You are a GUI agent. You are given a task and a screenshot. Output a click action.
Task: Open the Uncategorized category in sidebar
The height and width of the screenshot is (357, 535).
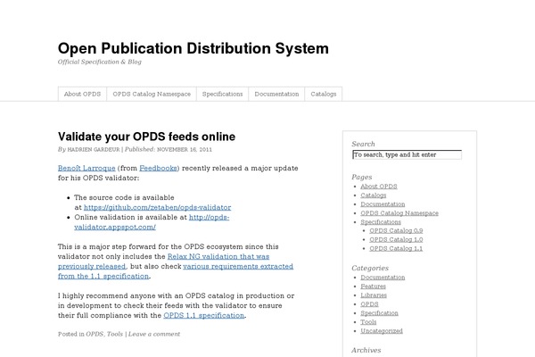click(x=383, y=331)
